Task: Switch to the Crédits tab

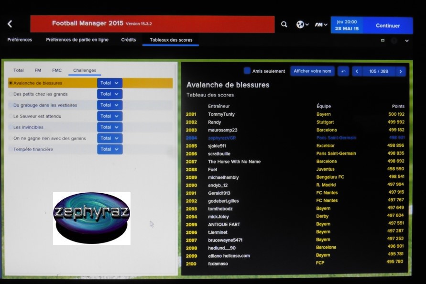Action: (128, 40)
